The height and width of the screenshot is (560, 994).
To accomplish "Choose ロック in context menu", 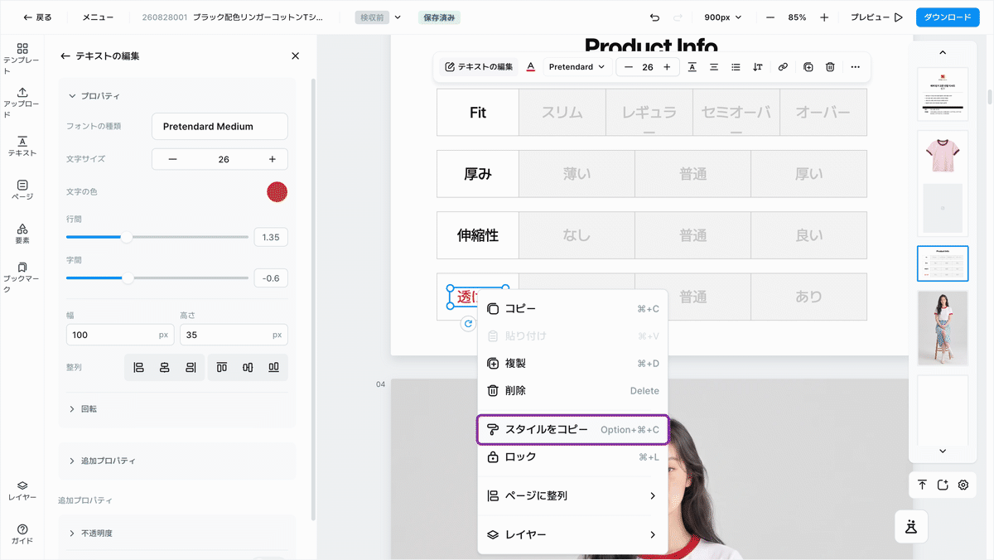I will coord(572,457).
